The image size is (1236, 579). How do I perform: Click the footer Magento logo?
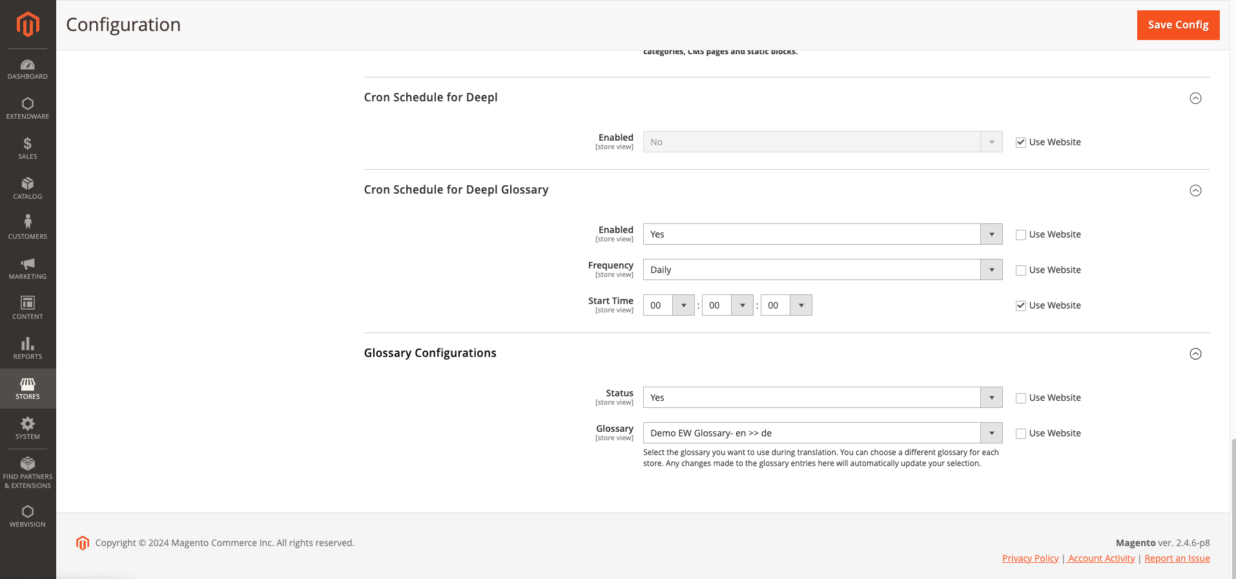(x=83, y=543)
